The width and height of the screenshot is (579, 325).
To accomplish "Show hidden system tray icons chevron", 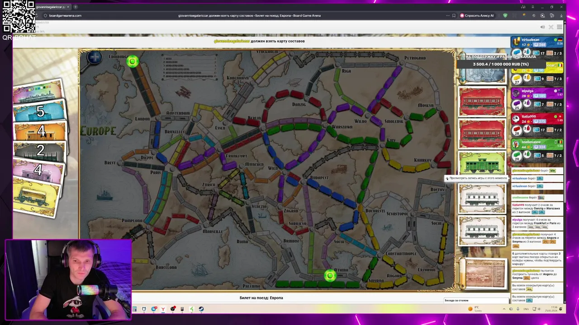I will (x=504, y=309).
